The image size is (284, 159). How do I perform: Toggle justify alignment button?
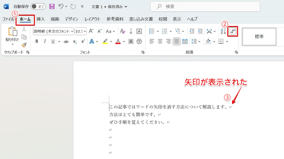[x=176, y=42]
